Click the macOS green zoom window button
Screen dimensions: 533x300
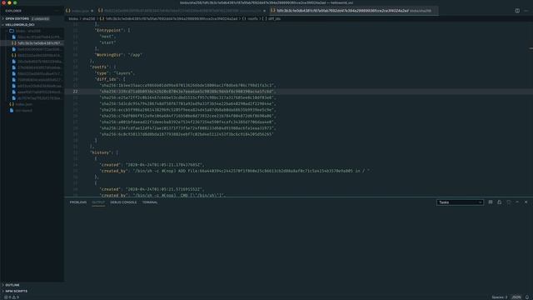pos(15,2)
